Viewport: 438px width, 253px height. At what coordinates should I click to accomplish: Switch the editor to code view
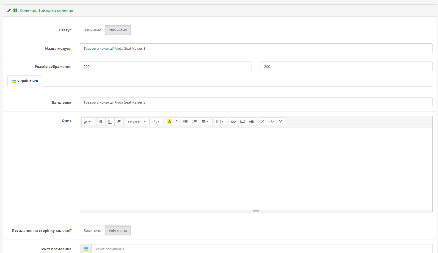(271, 122)
